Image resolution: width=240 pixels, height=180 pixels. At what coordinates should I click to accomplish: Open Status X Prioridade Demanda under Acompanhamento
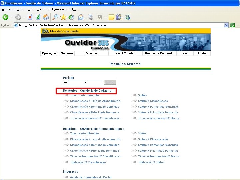pos(158,151)
